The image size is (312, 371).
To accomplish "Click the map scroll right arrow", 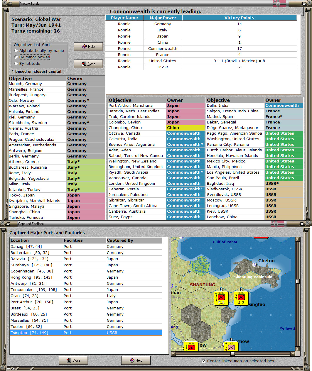I will [293, 354].
